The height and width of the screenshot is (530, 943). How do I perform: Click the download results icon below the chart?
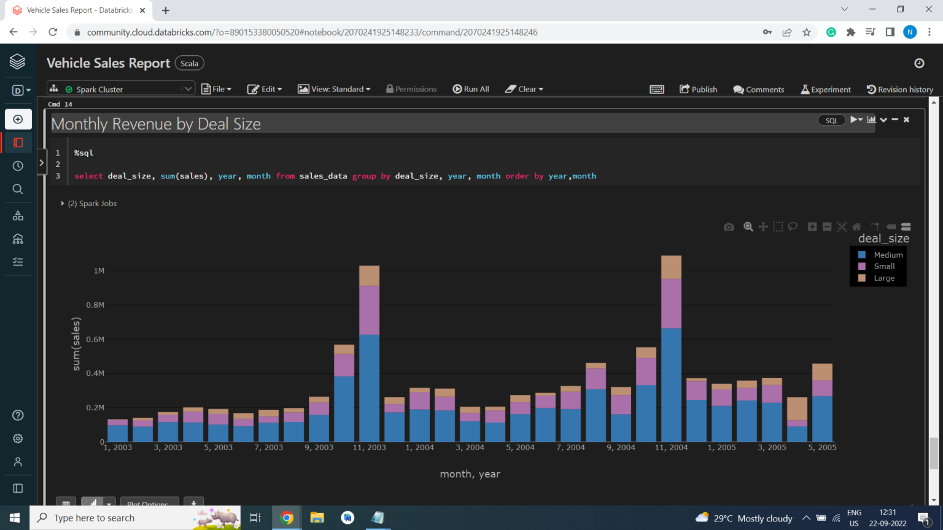193,503
